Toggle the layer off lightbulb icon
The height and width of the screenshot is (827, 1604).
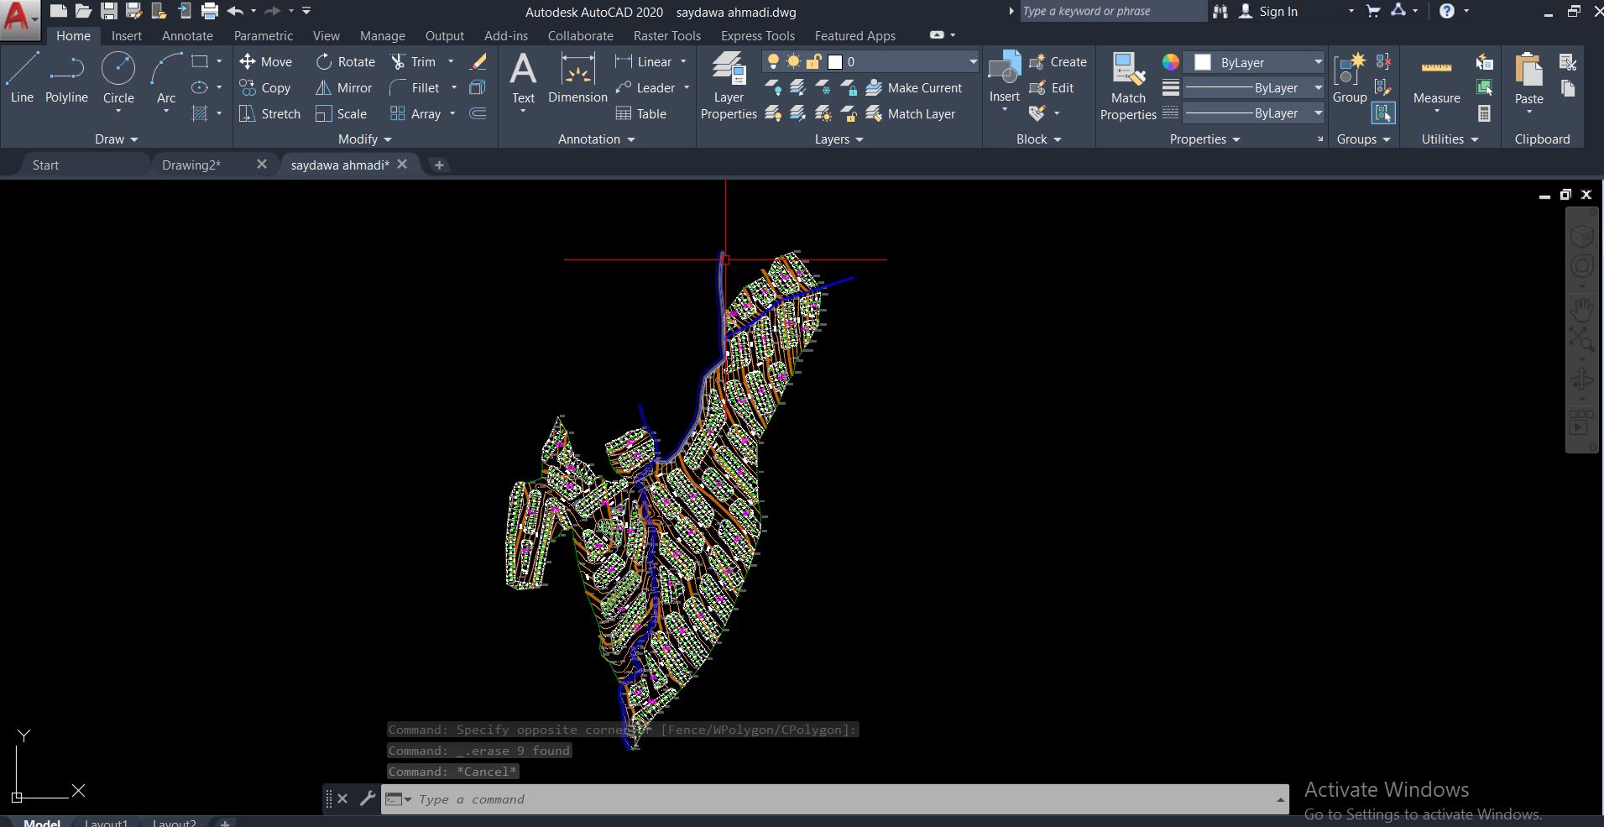click(x=772, y=61)
